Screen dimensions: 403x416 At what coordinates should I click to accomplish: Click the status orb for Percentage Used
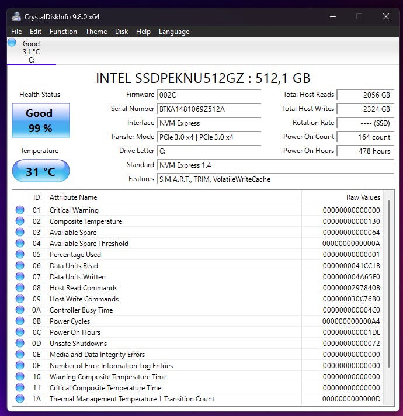point(20,255)
